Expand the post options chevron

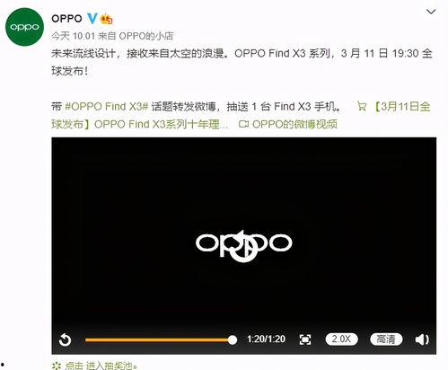coord(431,12)
